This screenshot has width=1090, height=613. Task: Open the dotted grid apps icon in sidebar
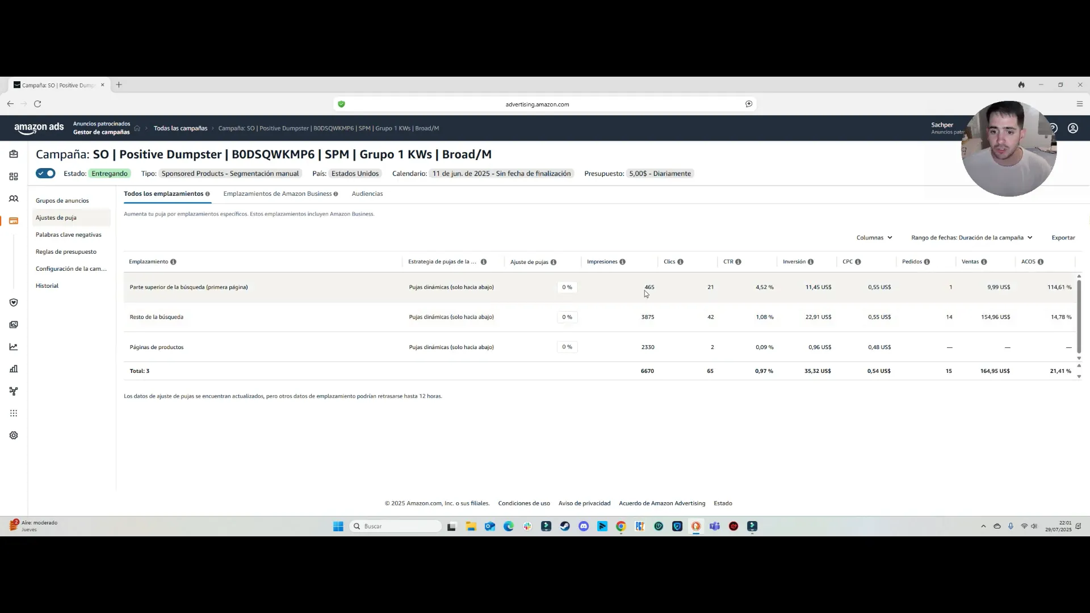click(14, 413)
